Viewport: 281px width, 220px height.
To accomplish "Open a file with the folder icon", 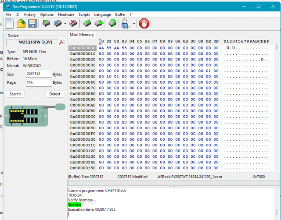I will point(21,24).
